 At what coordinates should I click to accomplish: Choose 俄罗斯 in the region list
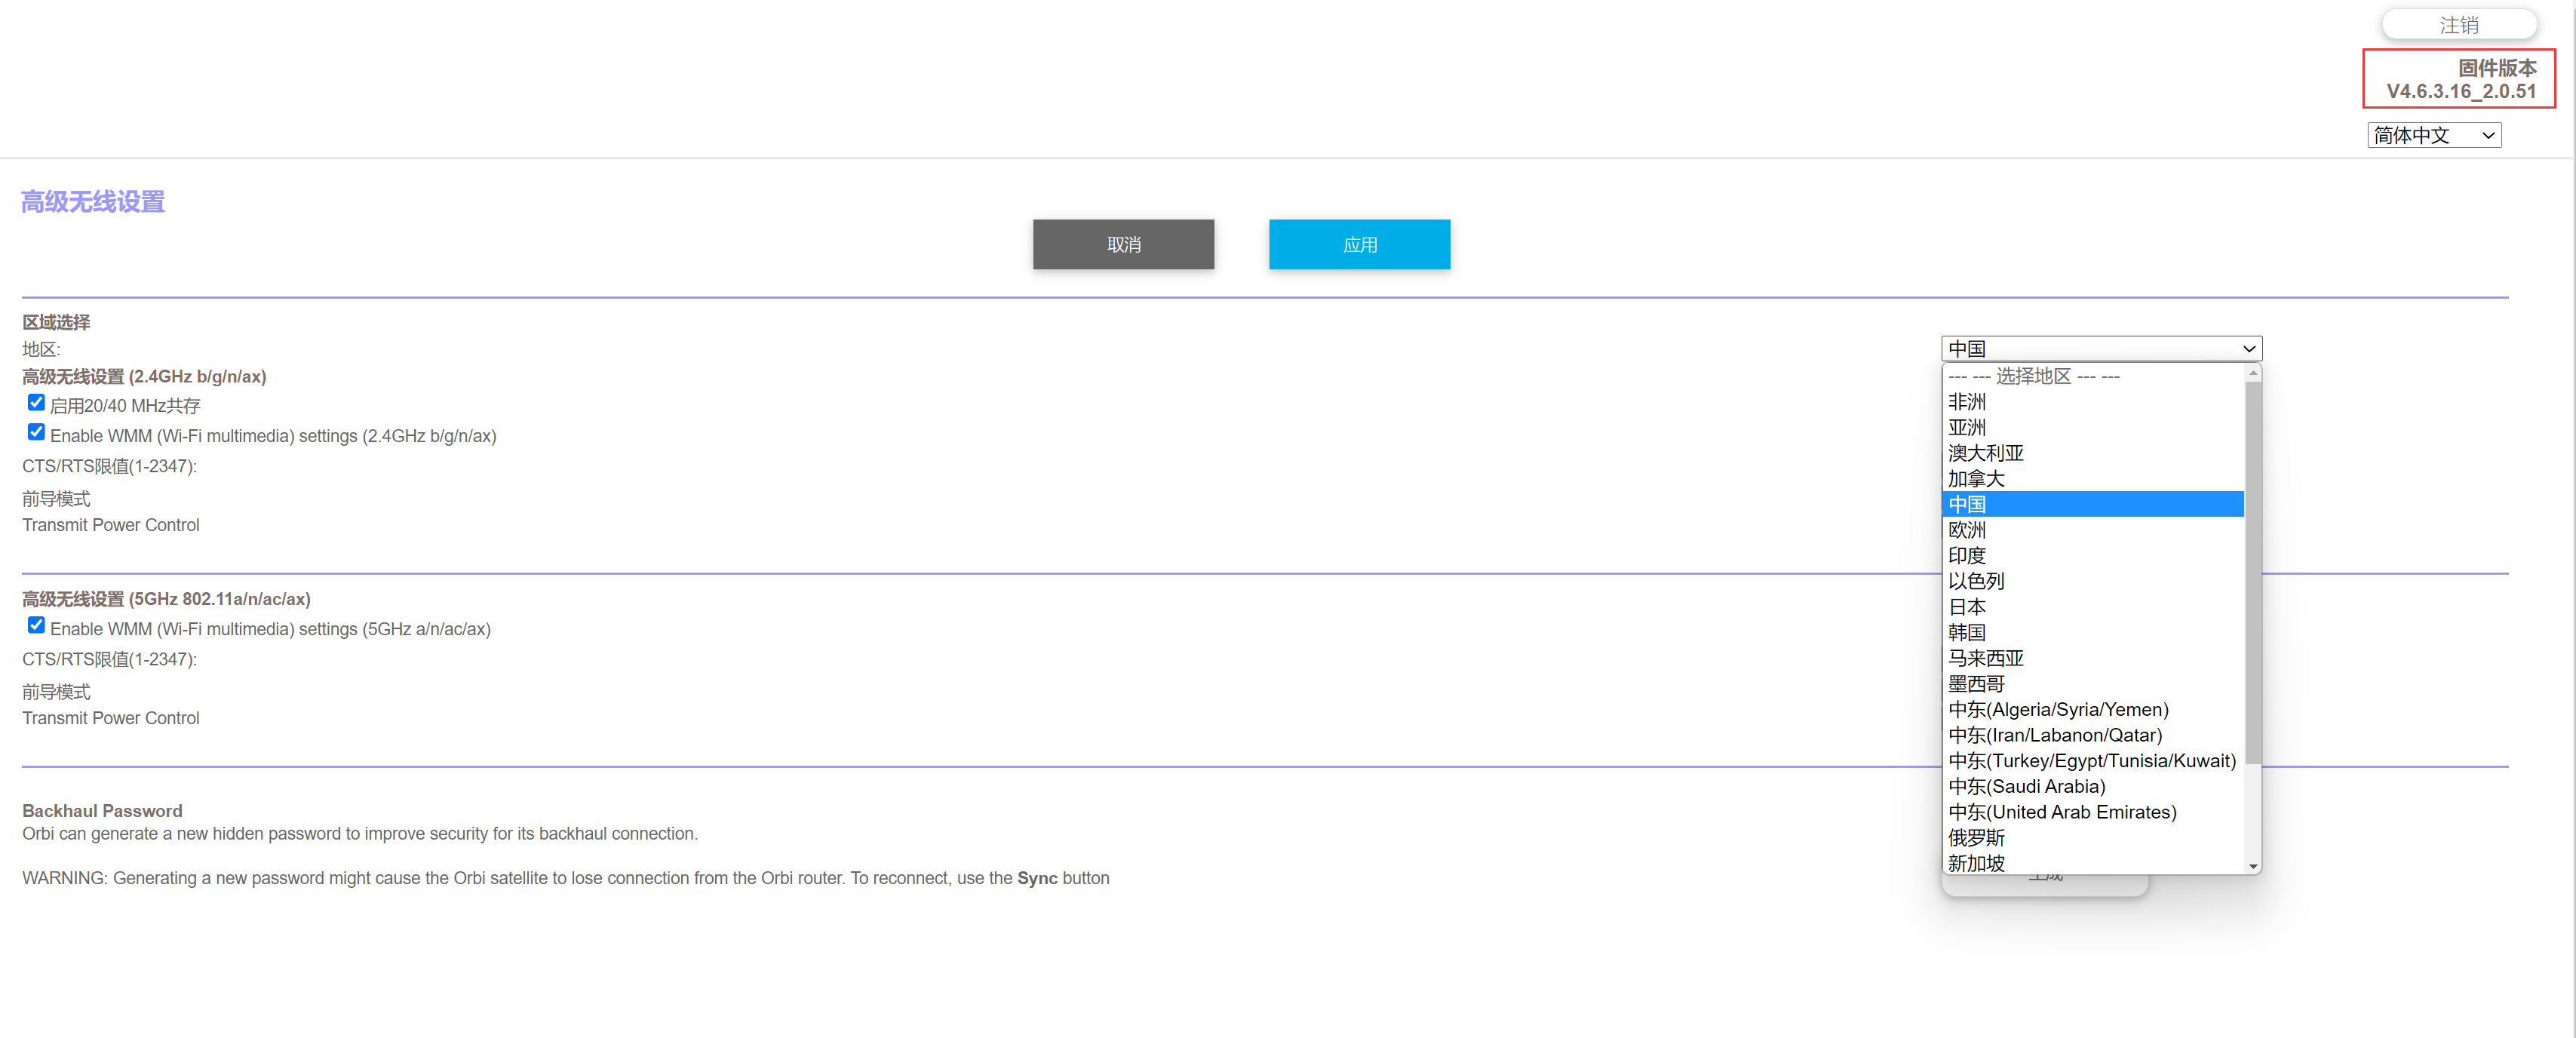point(1976,838)
